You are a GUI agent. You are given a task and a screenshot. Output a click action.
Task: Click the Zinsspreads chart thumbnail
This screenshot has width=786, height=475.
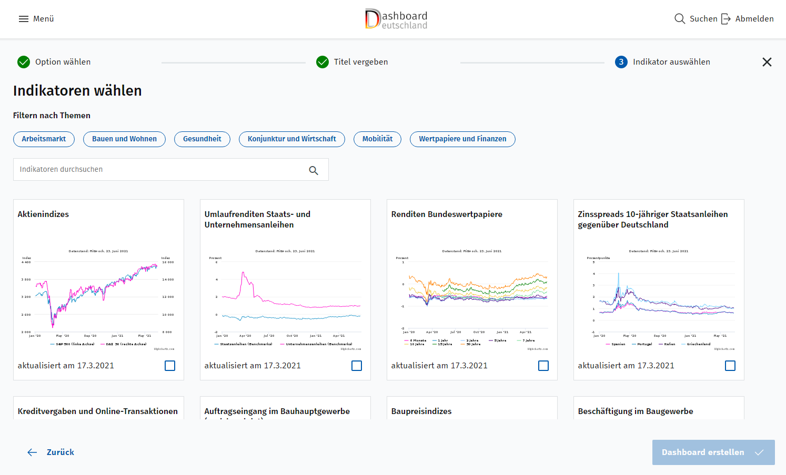click(659, 300)
